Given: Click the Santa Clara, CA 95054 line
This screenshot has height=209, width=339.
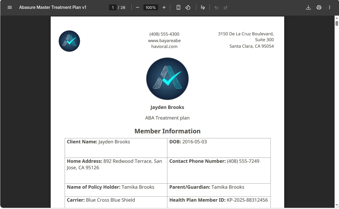Looking at the screenshot, I should pyautogui.click(x=252, y=46).
